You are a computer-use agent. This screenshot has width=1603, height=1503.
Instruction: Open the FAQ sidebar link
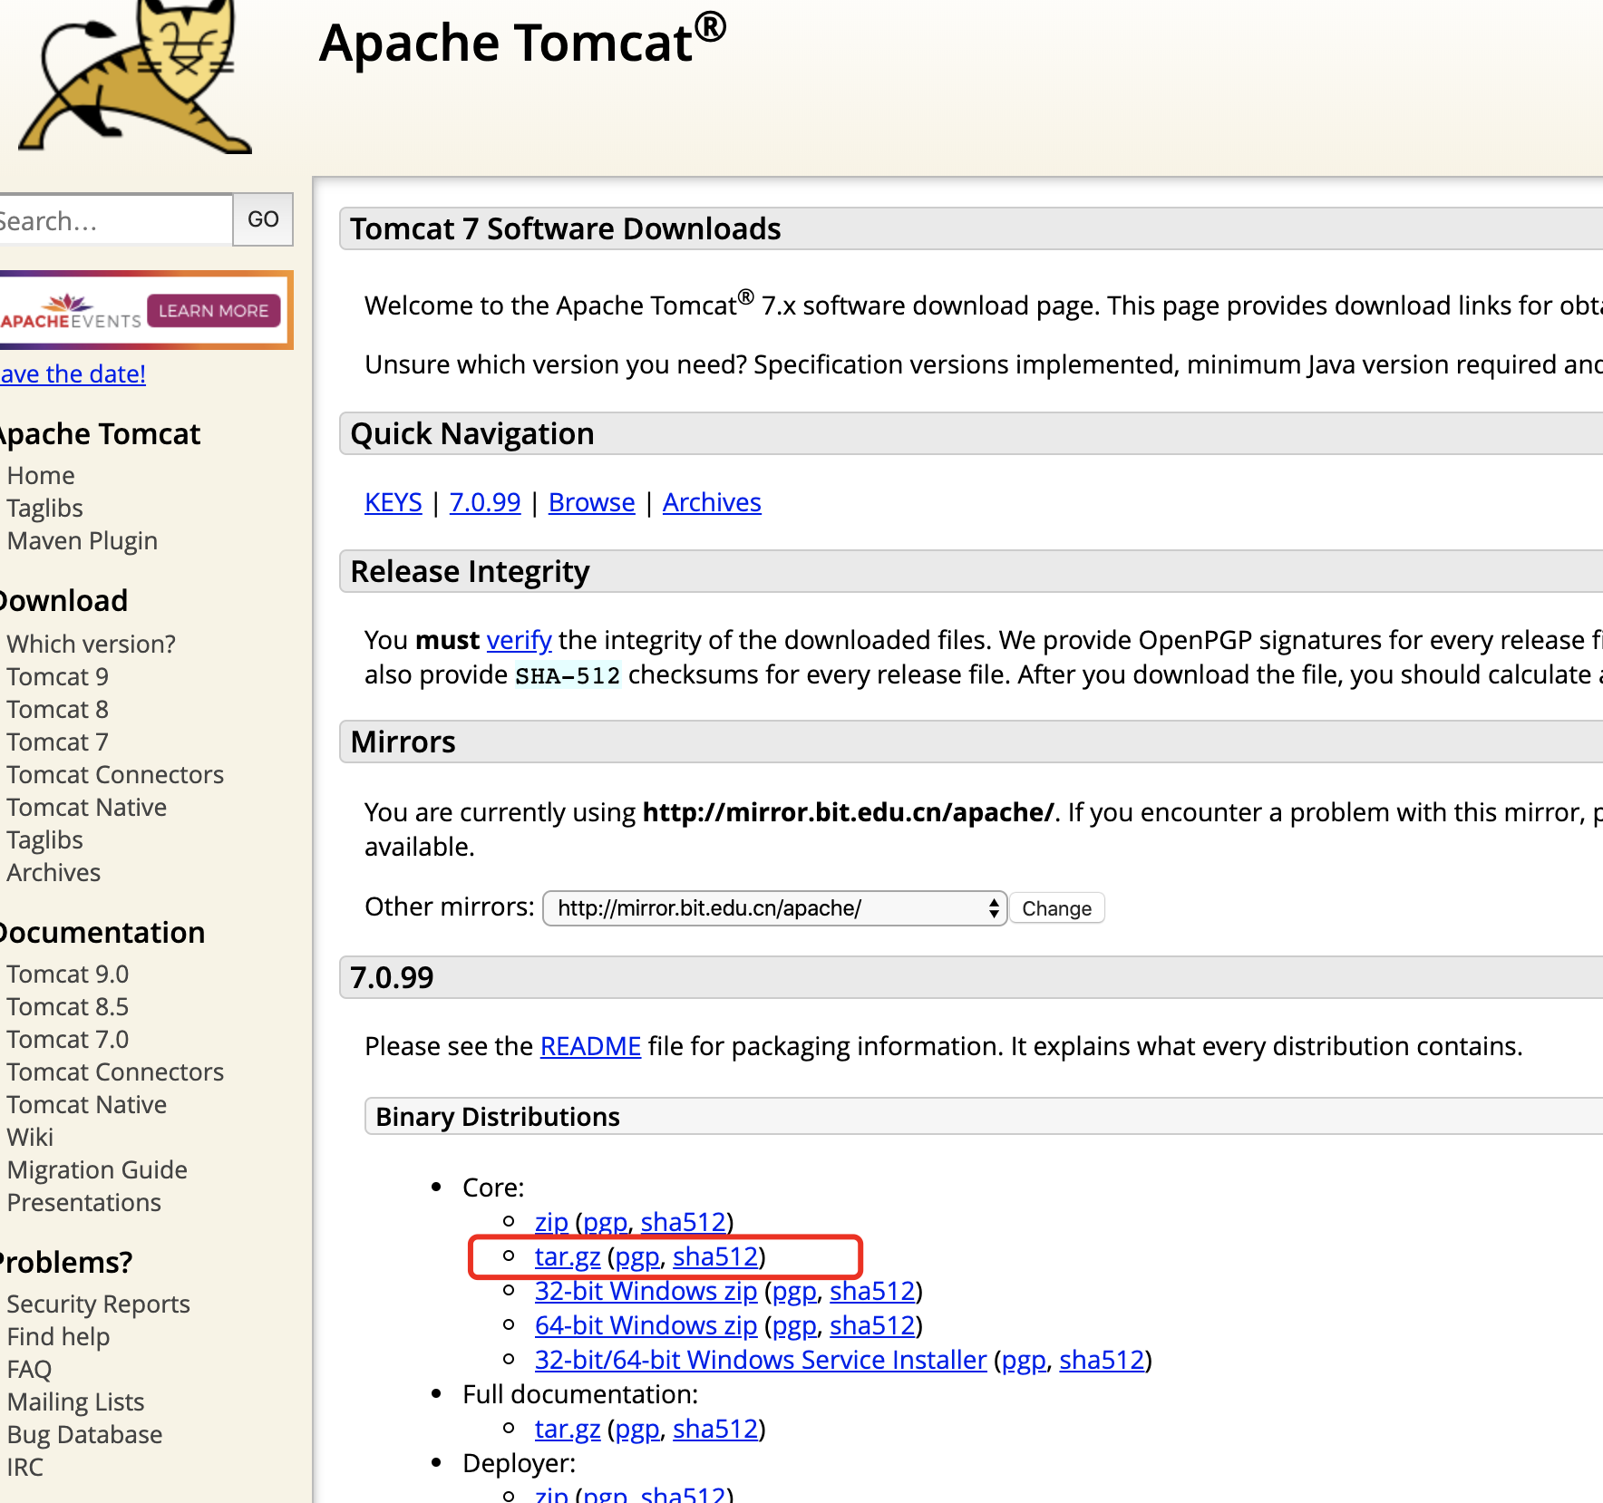(29, 1370)
